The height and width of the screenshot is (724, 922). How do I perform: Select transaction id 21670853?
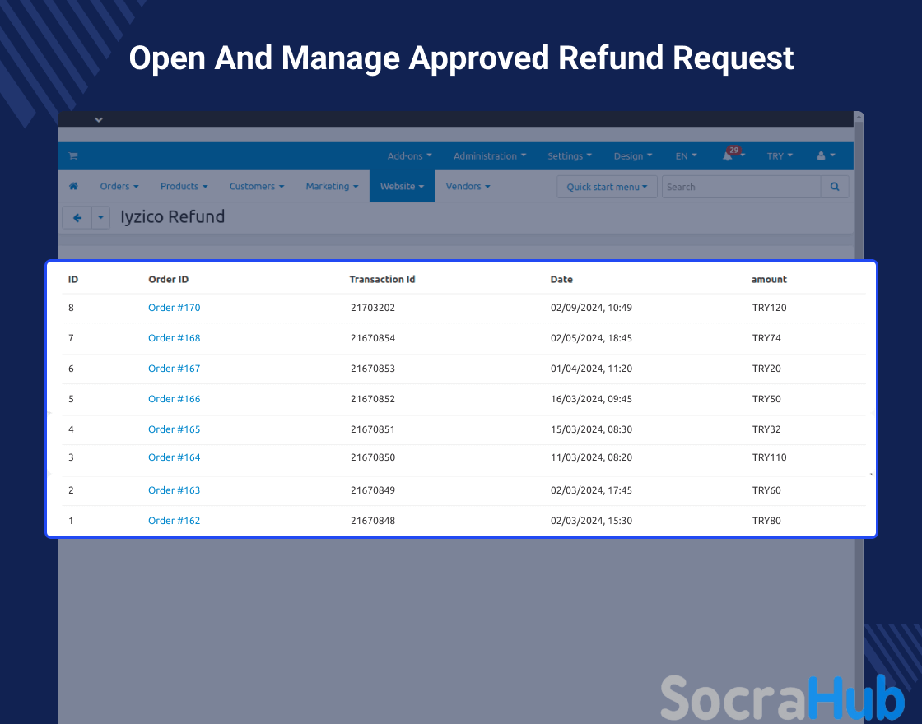(373, 369)
